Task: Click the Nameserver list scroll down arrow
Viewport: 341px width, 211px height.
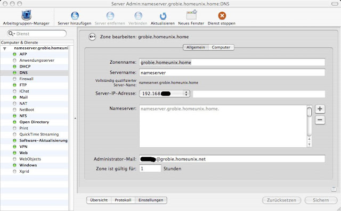Action: tap(309, 145)
